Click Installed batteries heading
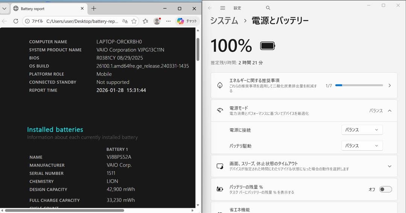The width and height of the screenshot is (406, 213). (x=55, y=130)
